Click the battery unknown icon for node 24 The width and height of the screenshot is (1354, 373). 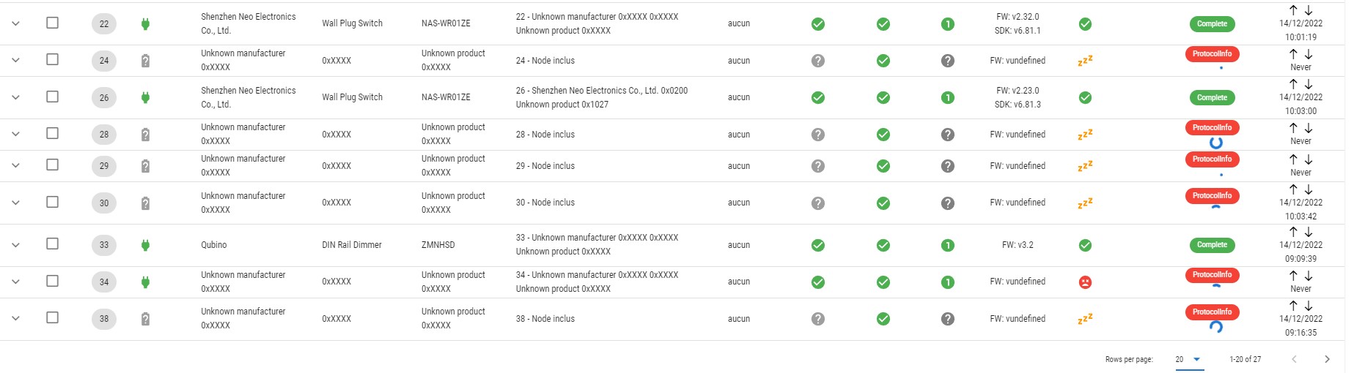coord(145,61)
